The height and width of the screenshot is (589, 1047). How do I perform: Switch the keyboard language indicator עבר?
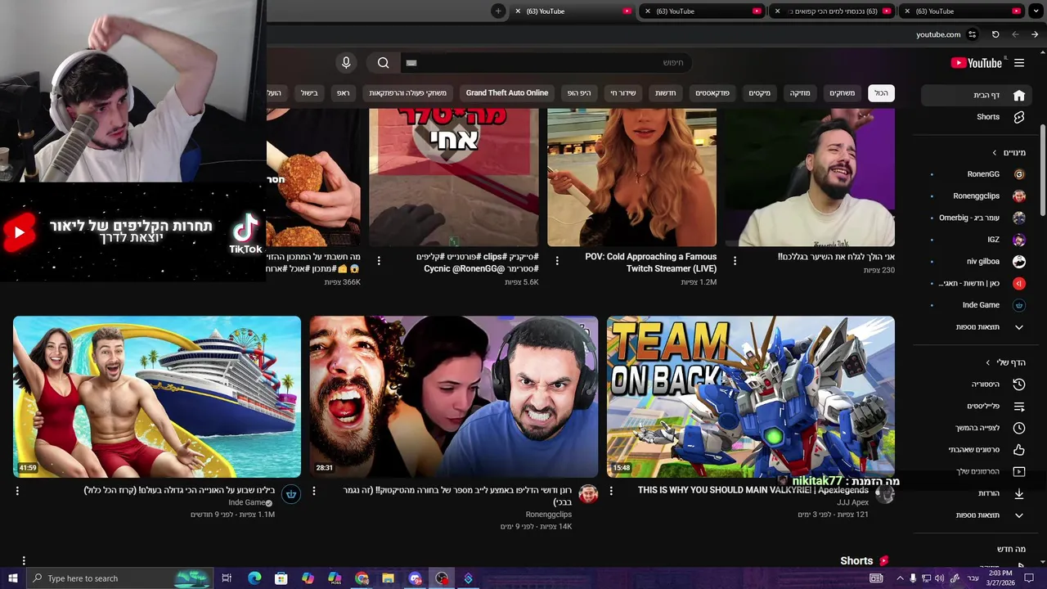pyautogui.click(x=973, y=578)
